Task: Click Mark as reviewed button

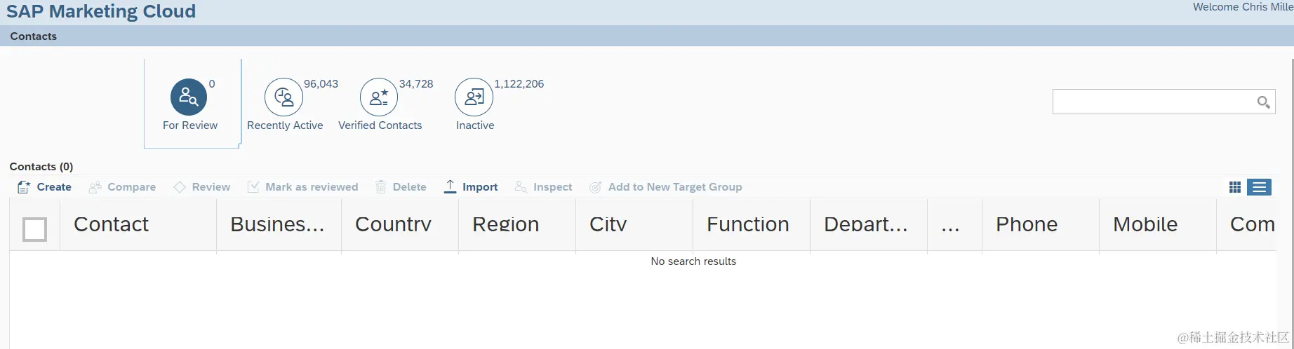Action: pyautogui.click(x=312, y=187)
